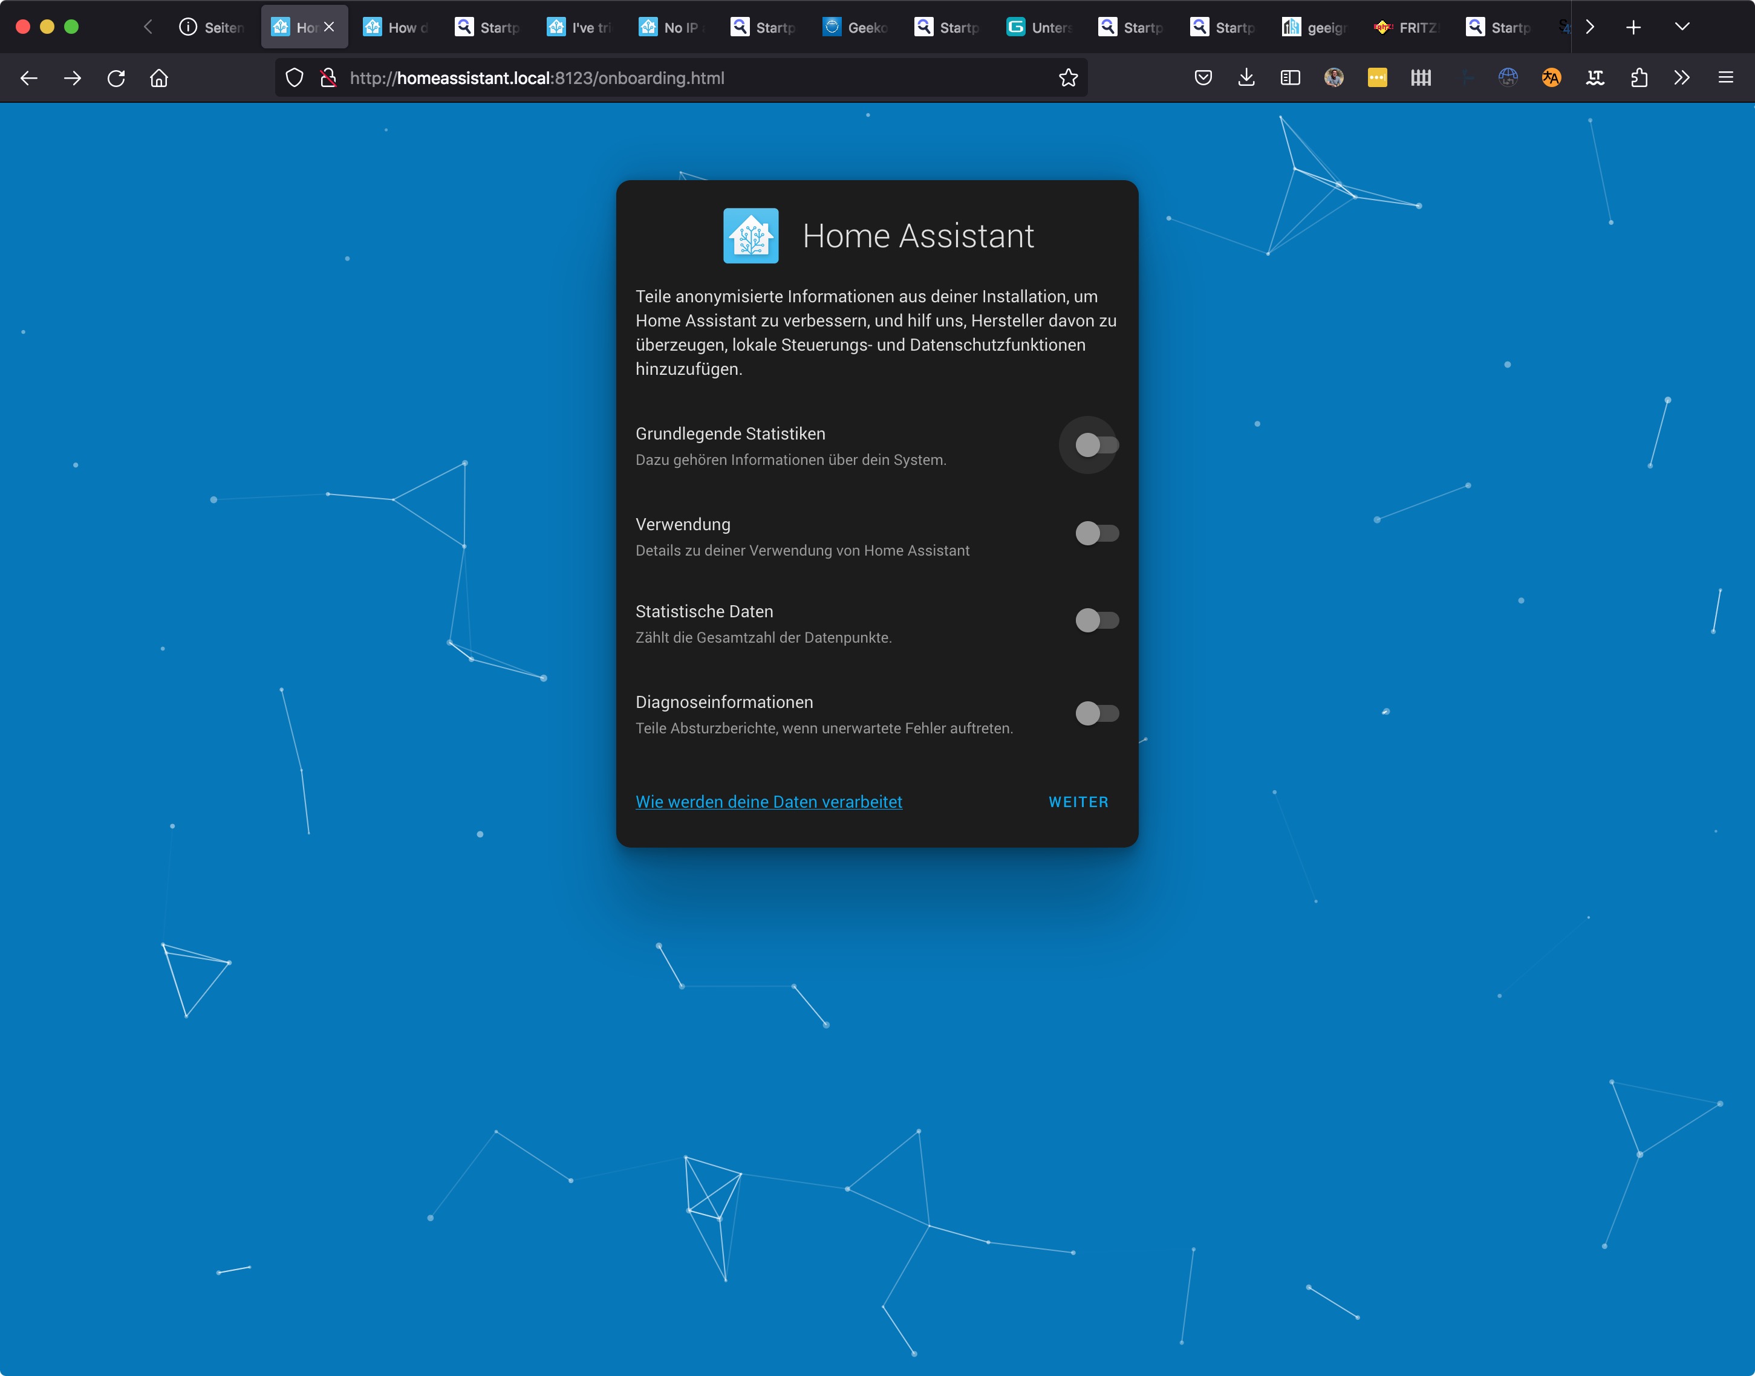Open the 'Wie werden deine Daten verarbeitet' link
1755x1376 pixels.
click(769, 802)
